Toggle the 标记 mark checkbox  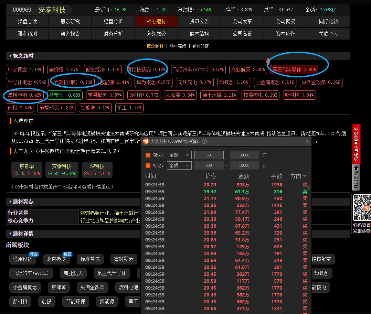(148, 165)
